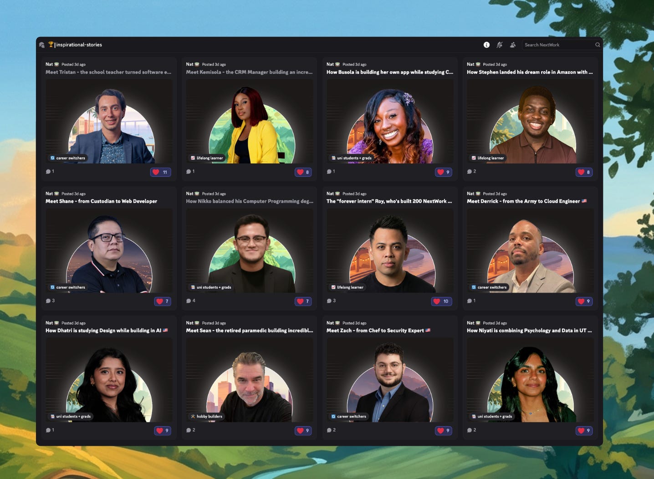
Task: Open post about Stephen's Amazon dream role
Action: tap(530, 72)
